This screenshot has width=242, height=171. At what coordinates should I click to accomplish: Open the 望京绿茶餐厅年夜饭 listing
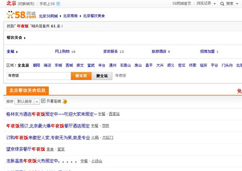coord(26,149)
